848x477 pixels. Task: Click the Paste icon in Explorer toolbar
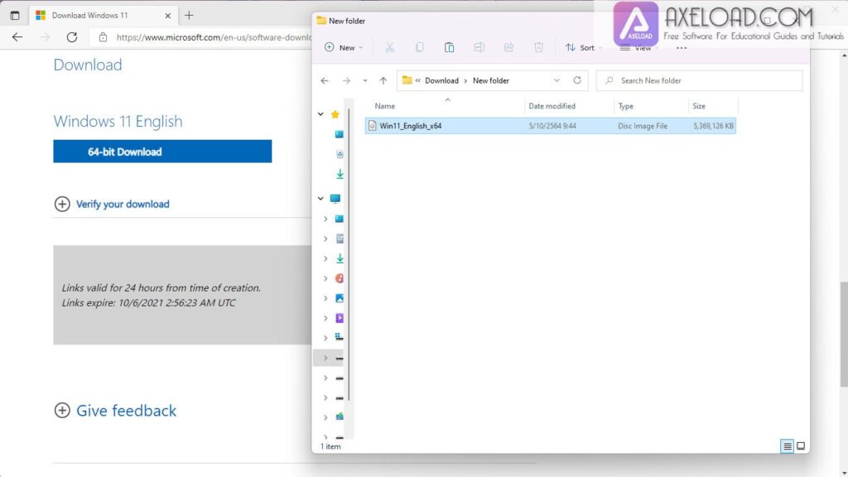coord(449,47)
